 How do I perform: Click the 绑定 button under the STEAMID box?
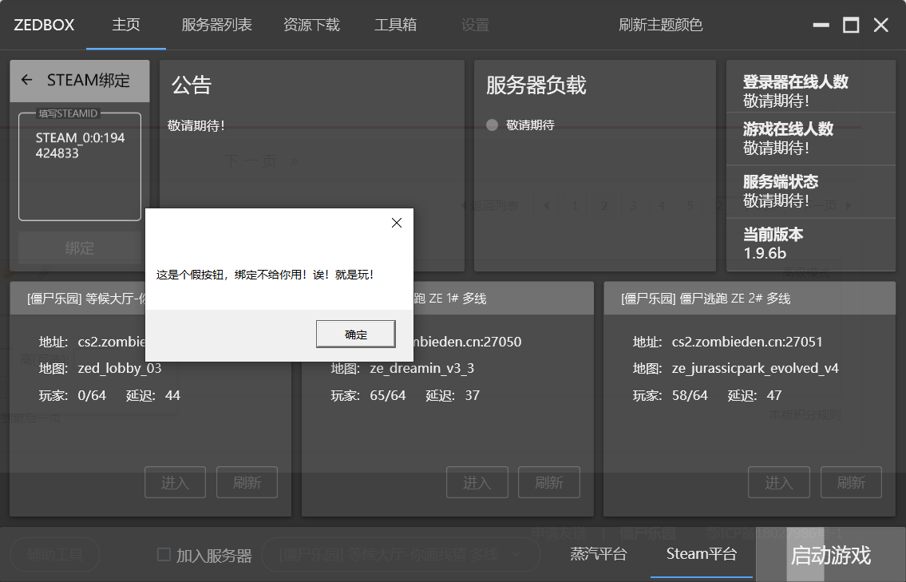click(x=80, y=248)
